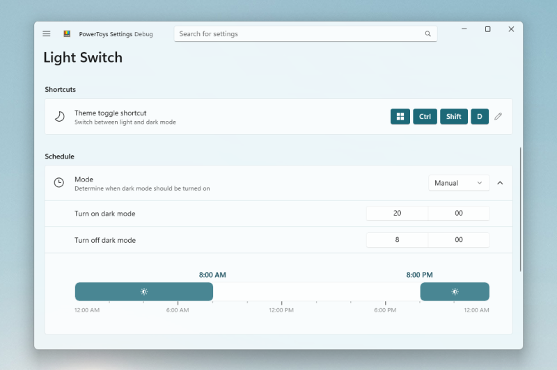The height and width of the screenshot is (370, 557).
Task: Click the search magnifier icon
Action: click(427, 33)
